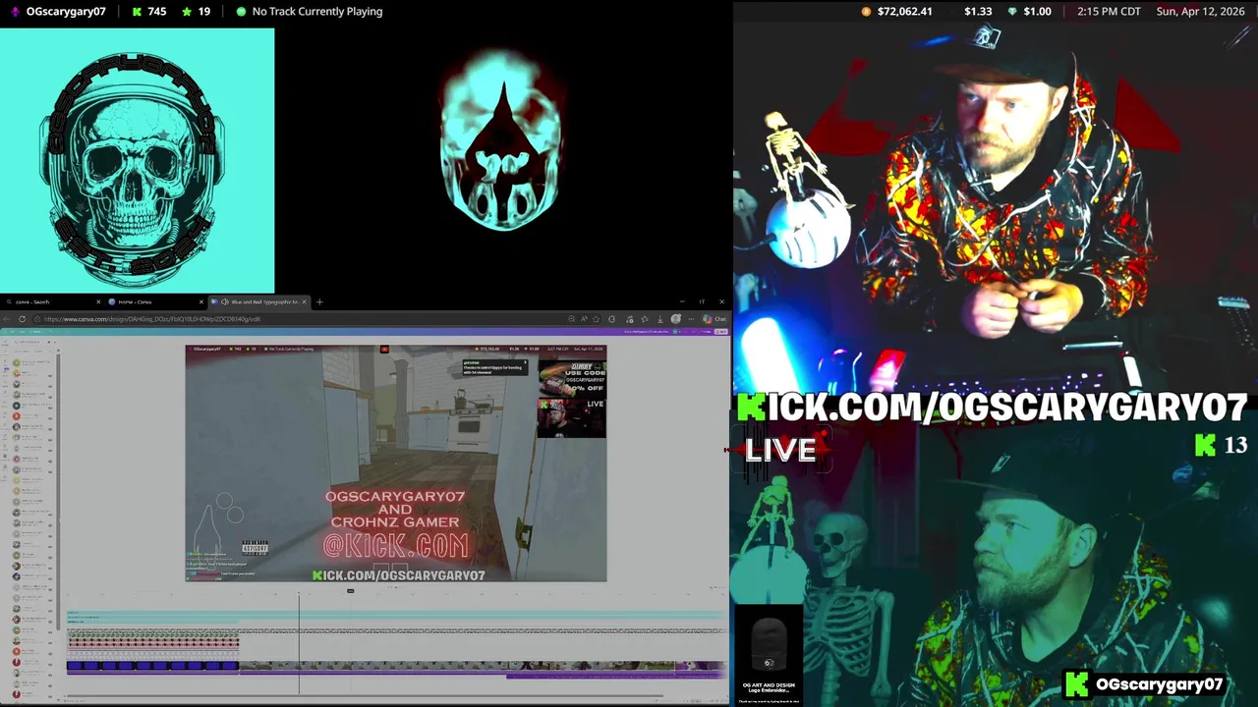Select the small LIVE webcam inset on the canvas

click(571, 417)
